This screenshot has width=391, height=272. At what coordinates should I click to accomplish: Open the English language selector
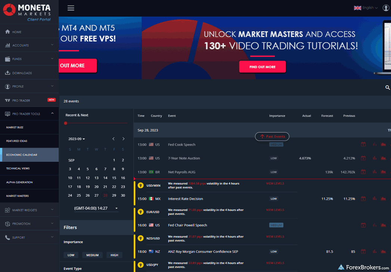point(366,8)
